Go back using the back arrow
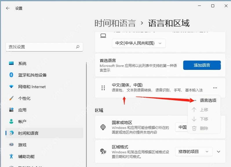The height and width of the screenshot is (167, 231). point(8,8)
